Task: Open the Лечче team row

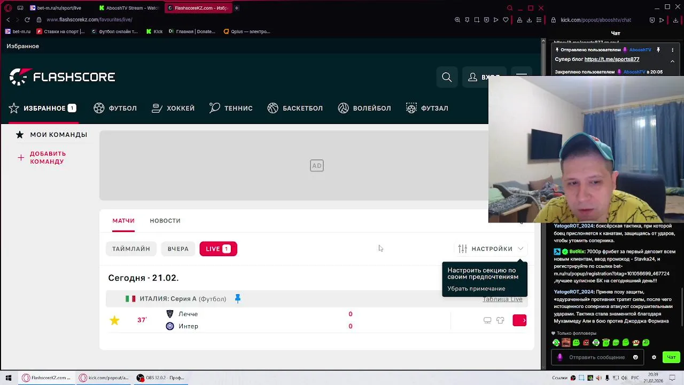Action: 182,314
